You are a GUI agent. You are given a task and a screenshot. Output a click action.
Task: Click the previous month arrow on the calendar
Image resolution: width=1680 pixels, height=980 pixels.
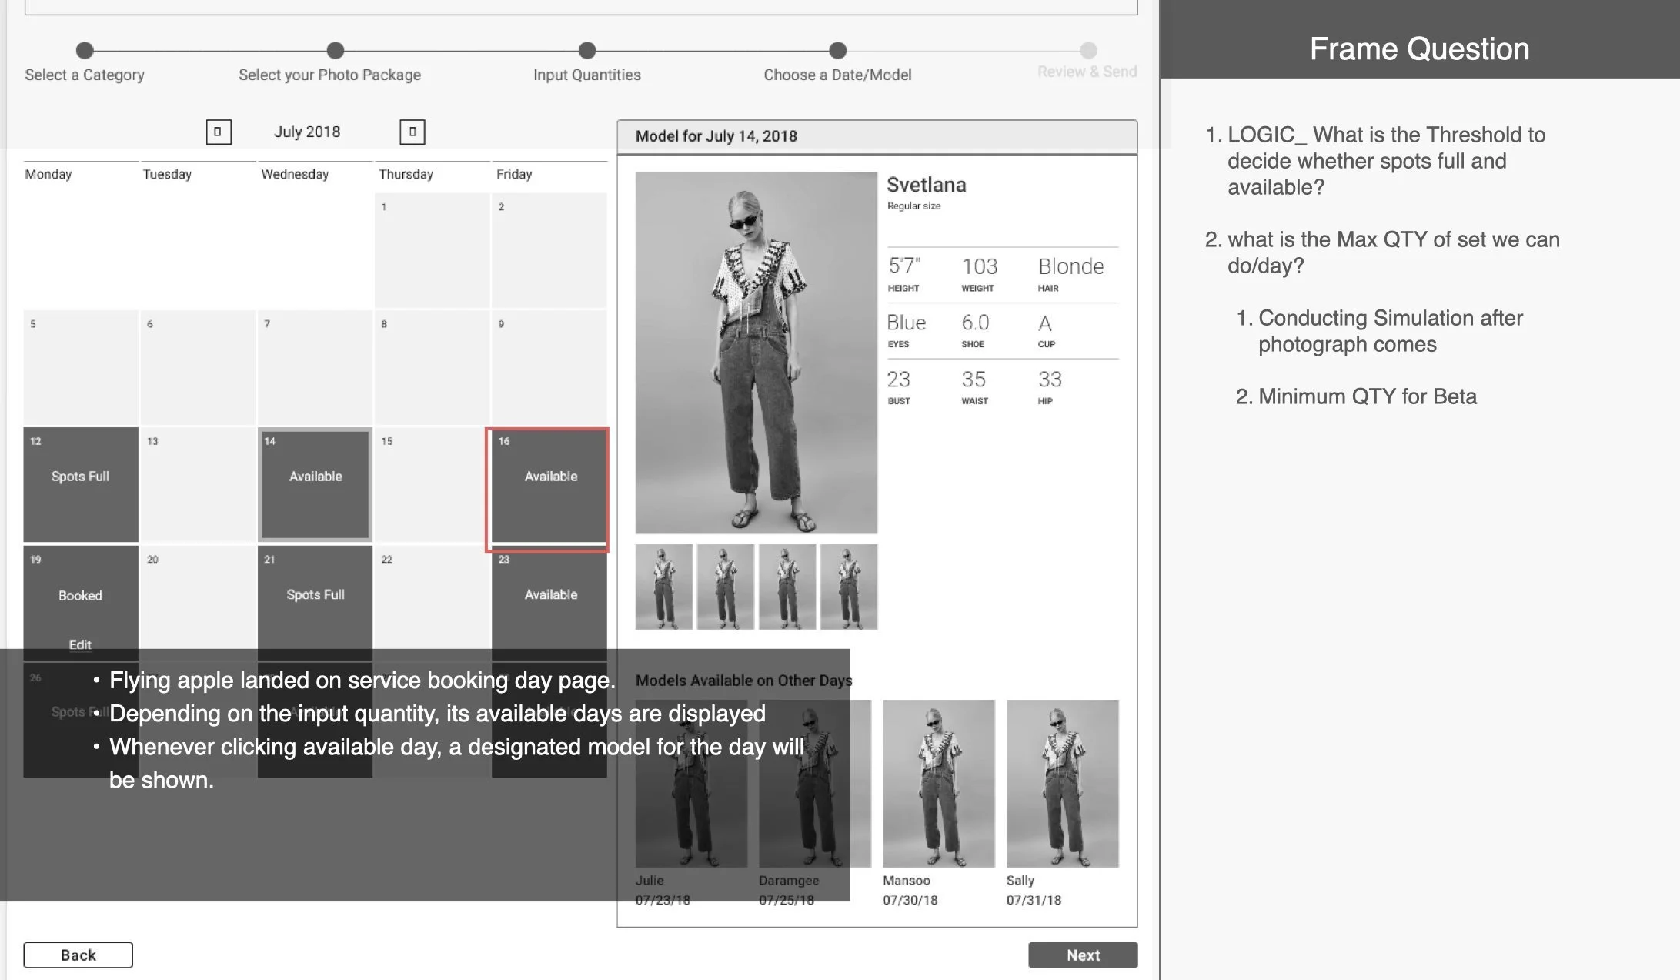point(218,132)
